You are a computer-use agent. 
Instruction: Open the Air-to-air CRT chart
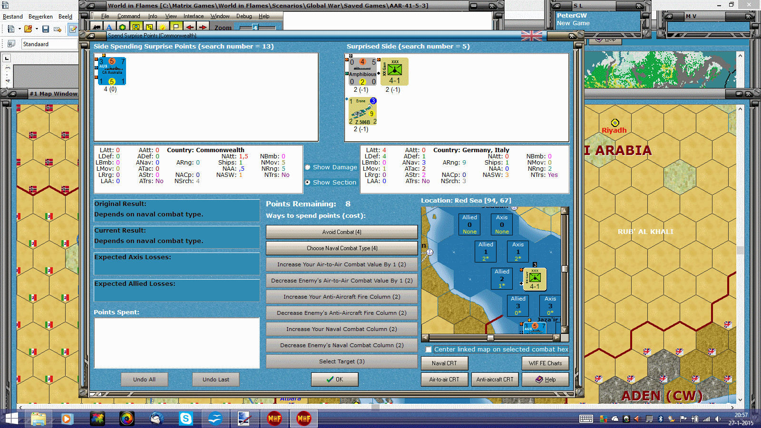tap(444, 379)
